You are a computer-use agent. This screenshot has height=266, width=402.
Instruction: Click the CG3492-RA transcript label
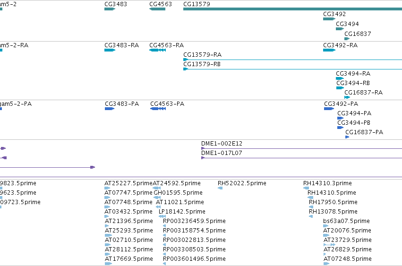coord(340,45)
